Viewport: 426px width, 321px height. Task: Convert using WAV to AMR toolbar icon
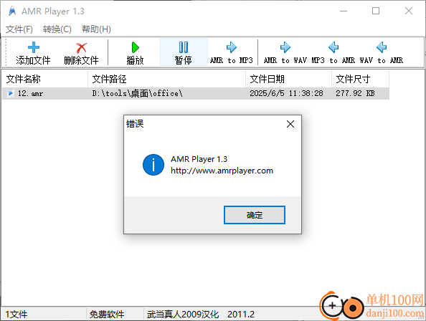382,47
